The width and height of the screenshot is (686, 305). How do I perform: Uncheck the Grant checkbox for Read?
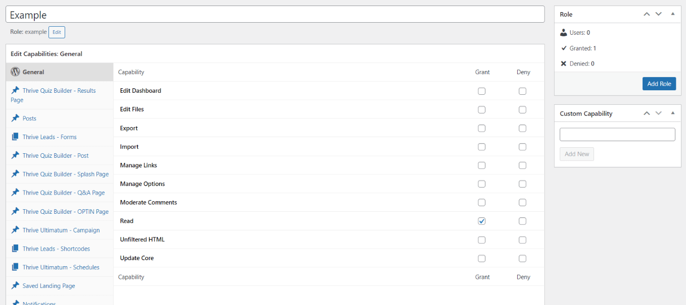click(481, 221)
